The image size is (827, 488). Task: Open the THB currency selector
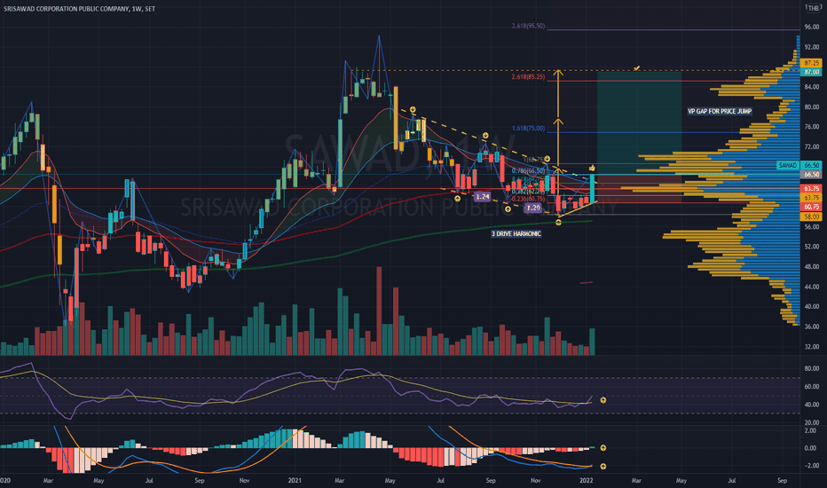[813, 7]
